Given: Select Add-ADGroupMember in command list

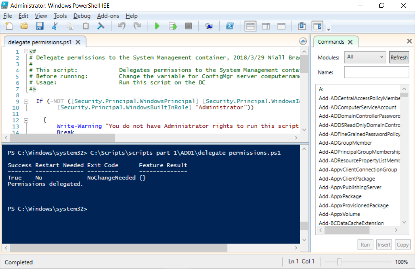Looking at the screenshot, I should click(345, 143).
